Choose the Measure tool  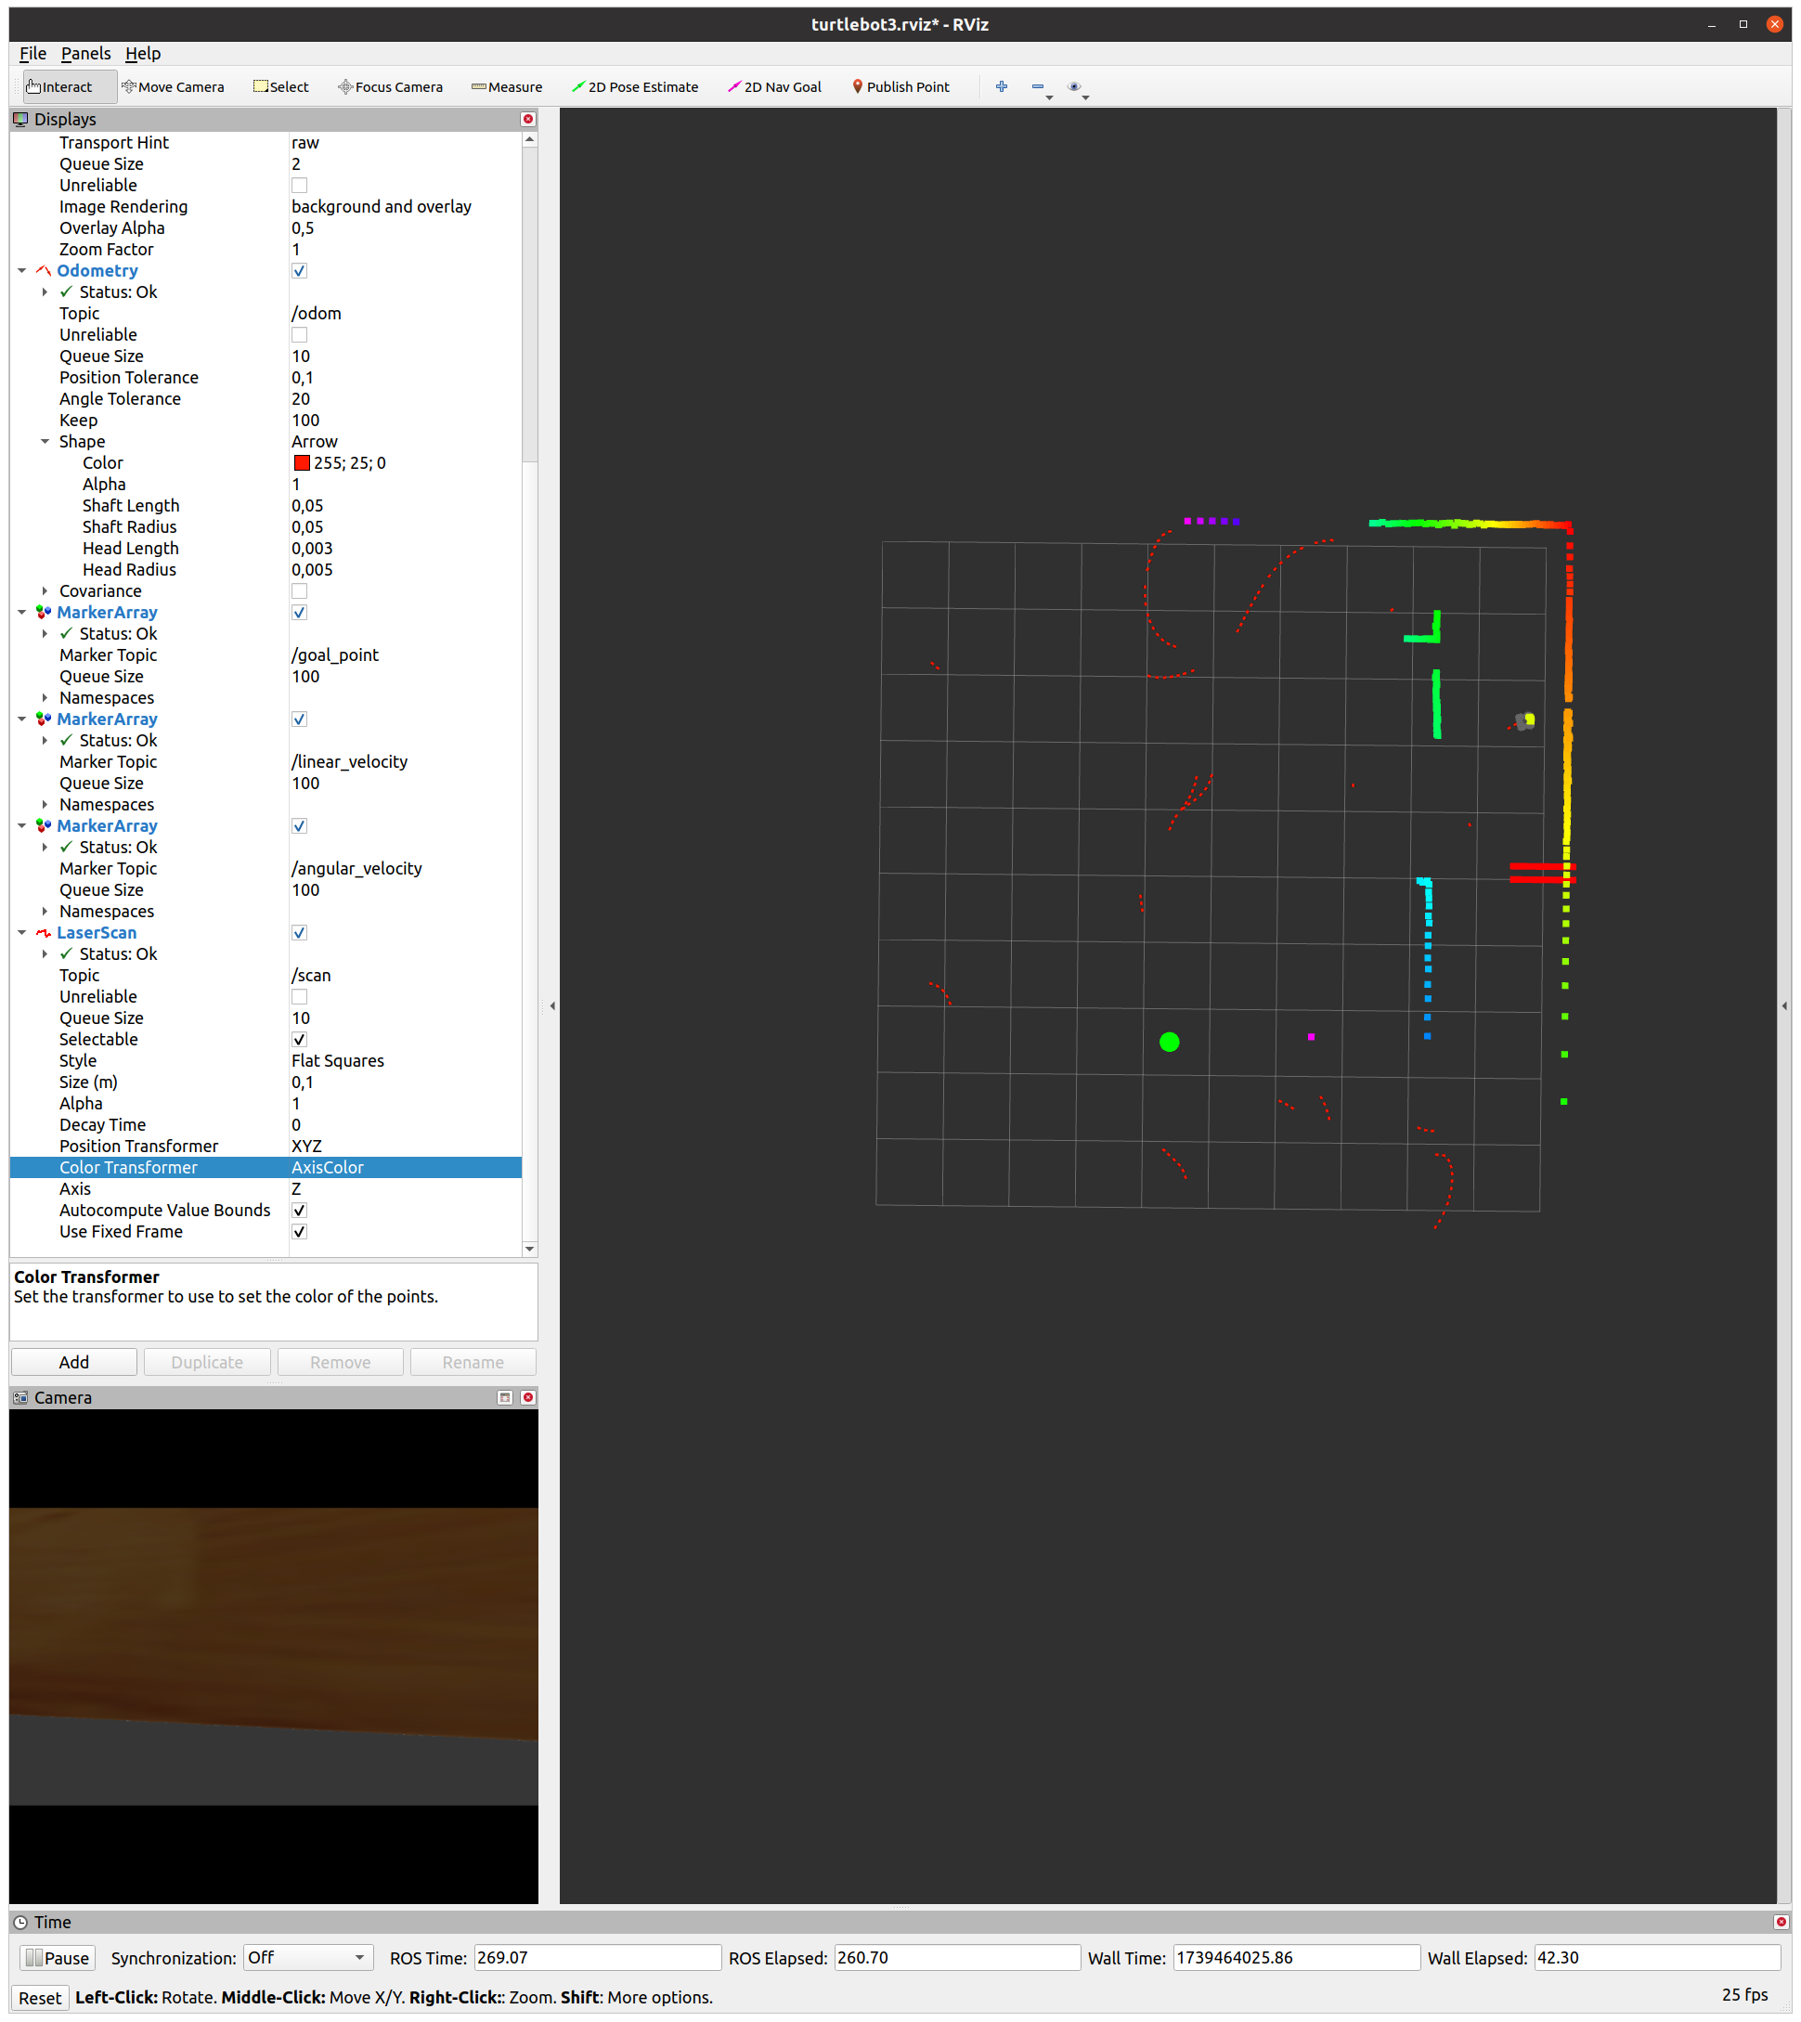(507, 87)
